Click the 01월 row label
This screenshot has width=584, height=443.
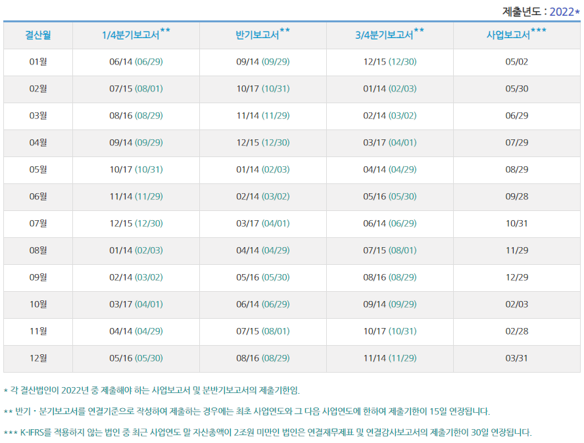pyautogui.click(x=38, y=62)
